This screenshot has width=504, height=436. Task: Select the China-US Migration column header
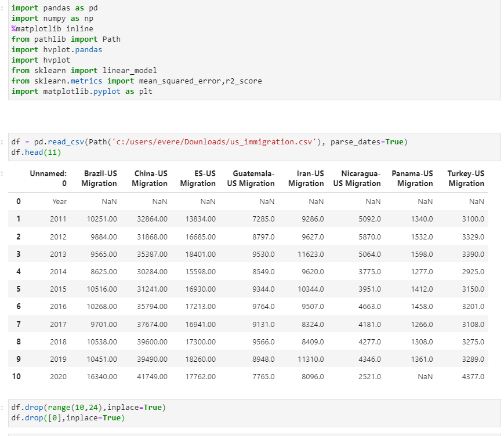(150, 179)
